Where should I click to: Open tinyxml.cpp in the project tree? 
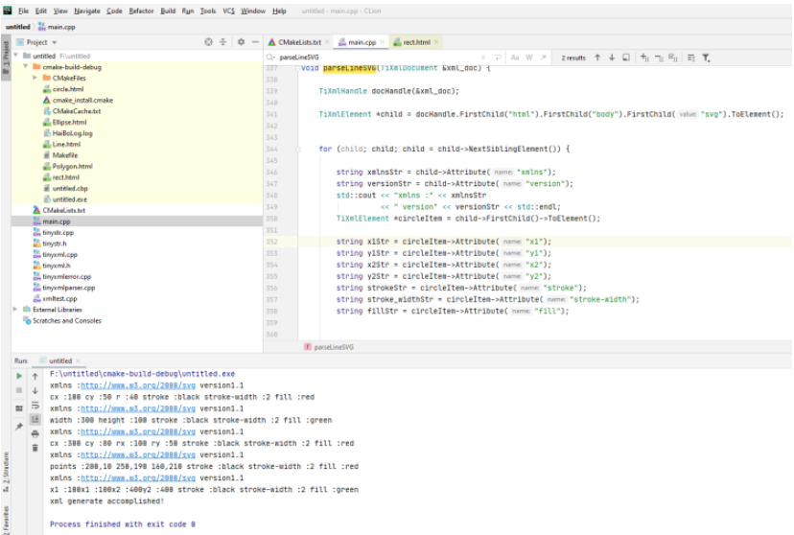point(59,254)
